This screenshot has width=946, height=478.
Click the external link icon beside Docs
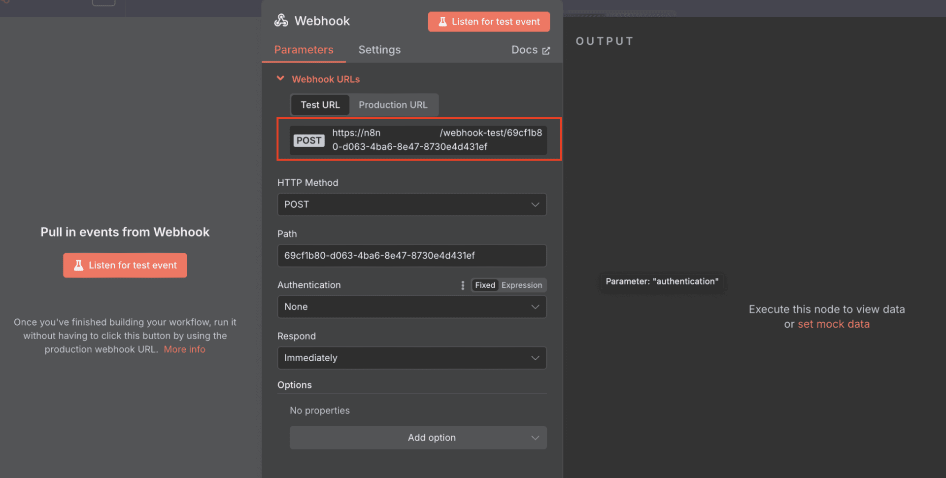[x=546, y=51]
